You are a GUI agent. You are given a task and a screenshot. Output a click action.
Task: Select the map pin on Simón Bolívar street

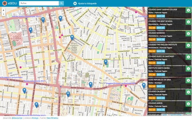pos(106,62)
